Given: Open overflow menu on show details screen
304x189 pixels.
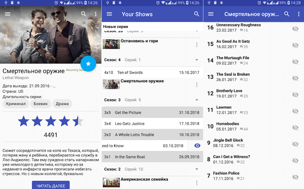Looking at the screenshot, I should (x=96, y=14).
